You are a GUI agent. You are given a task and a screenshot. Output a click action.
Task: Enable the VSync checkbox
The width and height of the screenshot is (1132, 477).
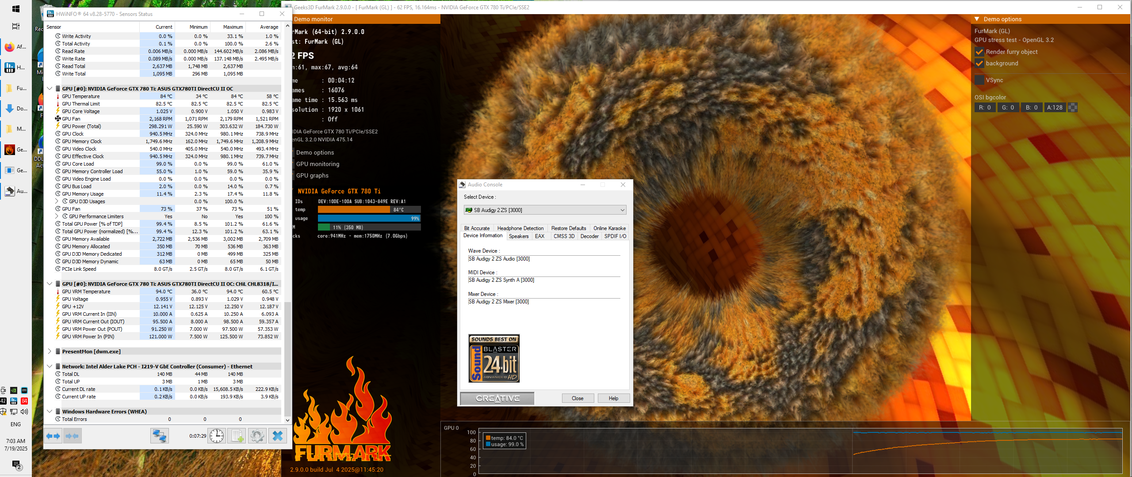point(979,80)
